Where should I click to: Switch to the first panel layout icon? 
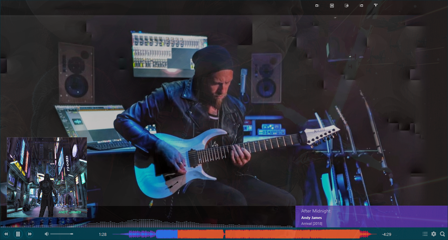click(317, 6)
